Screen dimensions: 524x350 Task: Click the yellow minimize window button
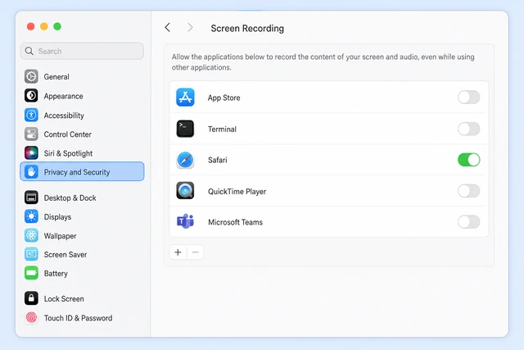point(44,26)
